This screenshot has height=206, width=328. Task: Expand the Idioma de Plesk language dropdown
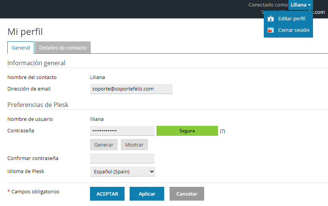coord(122,171)
